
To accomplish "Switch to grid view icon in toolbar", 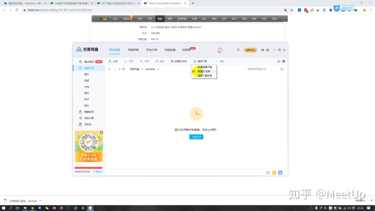I will coord(284,61).
